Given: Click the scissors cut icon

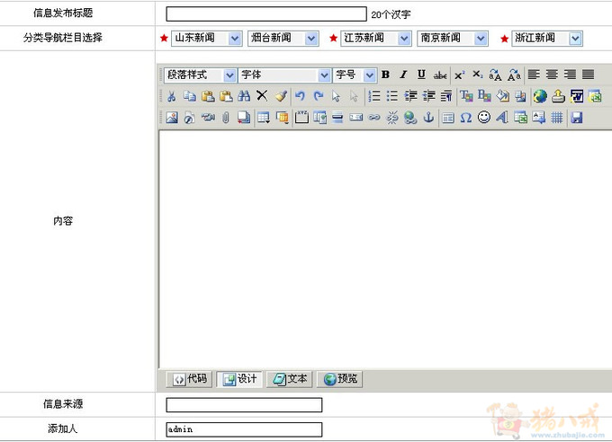Looking at the screenshot, I should (171, 96).
